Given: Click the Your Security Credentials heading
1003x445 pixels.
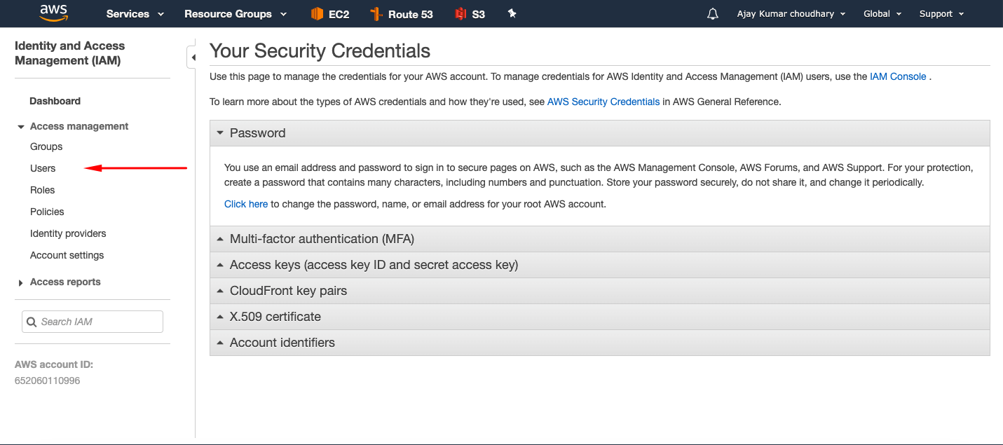Looking at the screenshot, I should point(320,51).
